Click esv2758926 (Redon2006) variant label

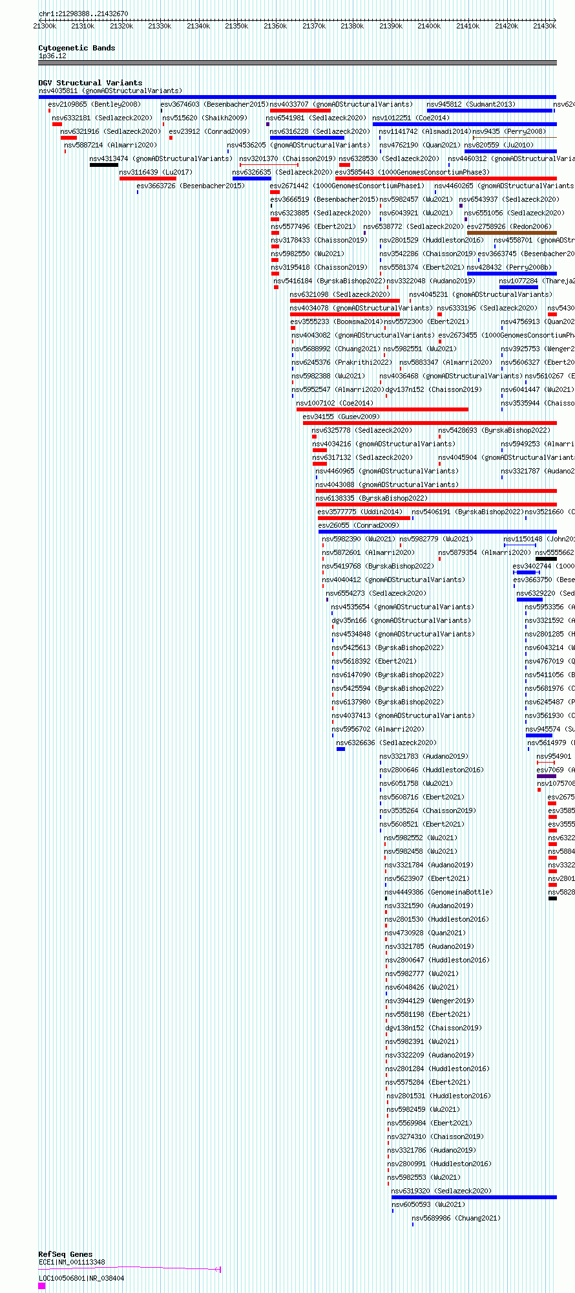click(x=509, y=227)
